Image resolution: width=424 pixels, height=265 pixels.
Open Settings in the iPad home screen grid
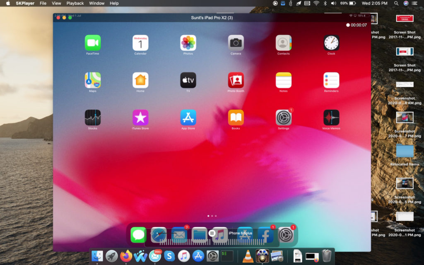[283, 117]
